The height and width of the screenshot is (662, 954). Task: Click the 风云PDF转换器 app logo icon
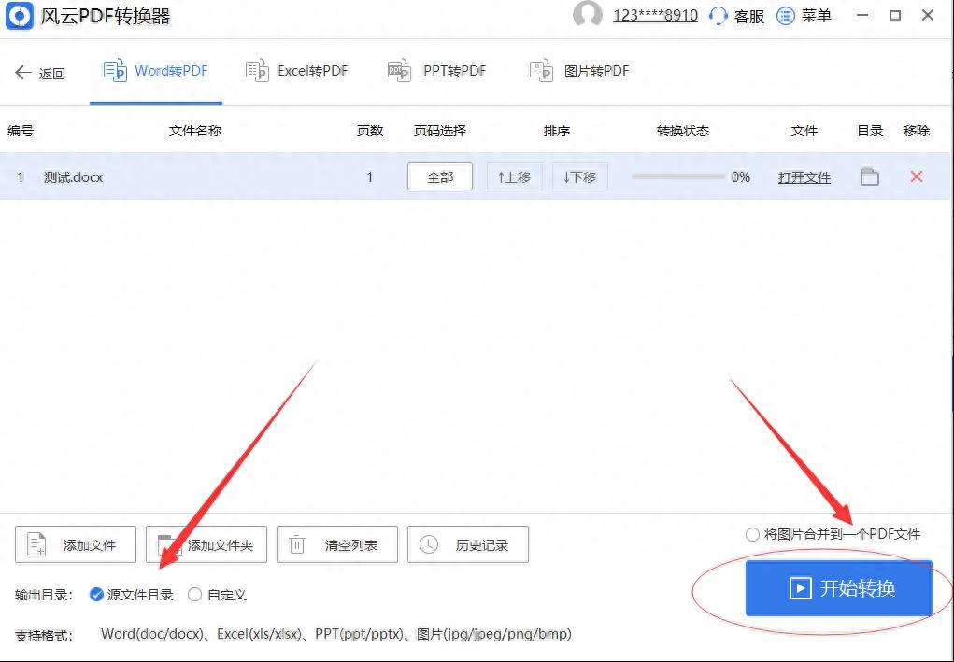[x=20, y=15]
